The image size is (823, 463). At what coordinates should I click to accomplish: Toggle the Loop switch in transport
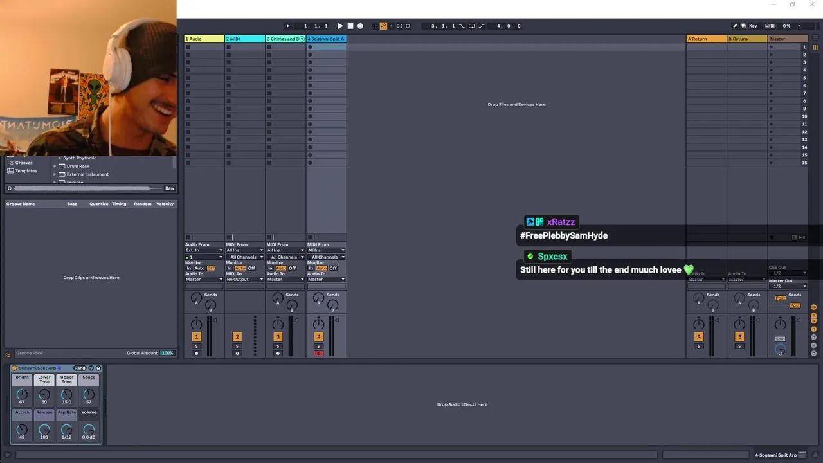tap(471, 26)
